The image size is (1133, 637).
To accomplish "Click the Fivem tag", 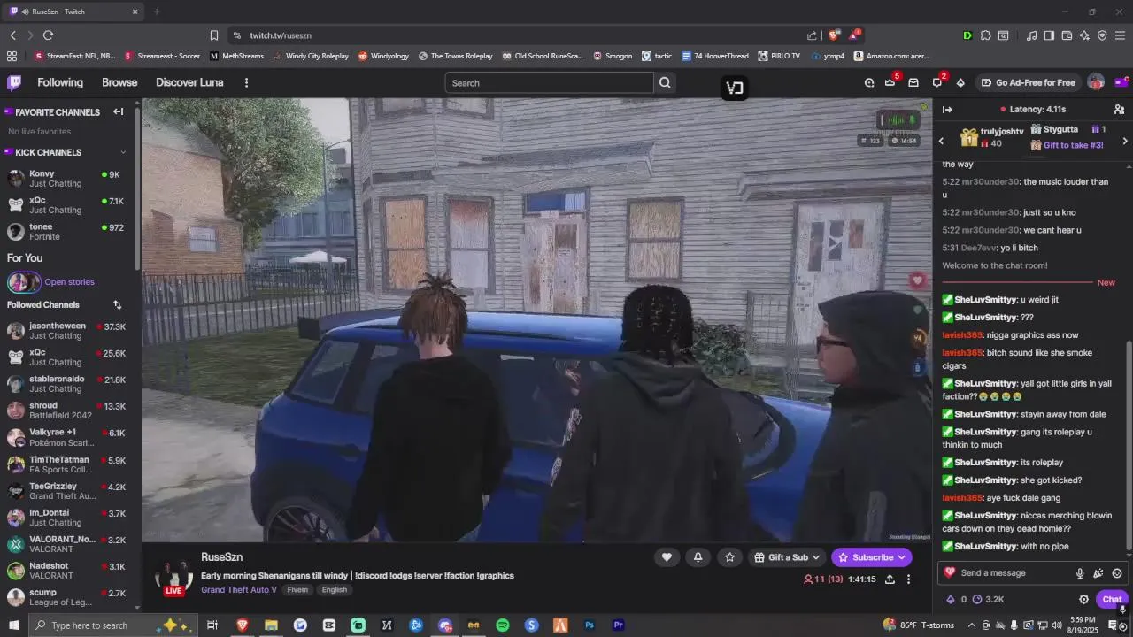I will pyautogui.click(x=297, y=590).
